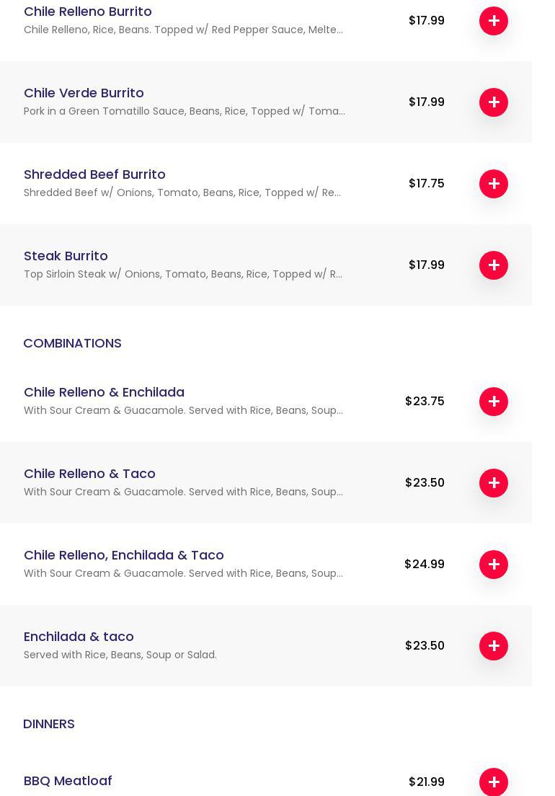
Task: Add BBQ Meatloaf dinner to cart
Action: pos(494,782)
